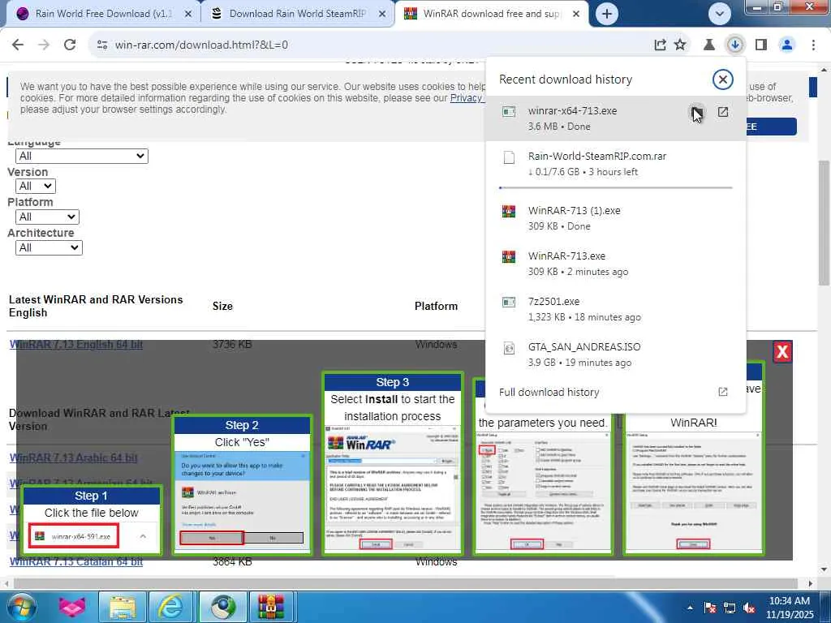The height and width of the screenshot is (623, 831).
Task: Open Windows Explorer from the taskbar
Action: tap(123, 607)
